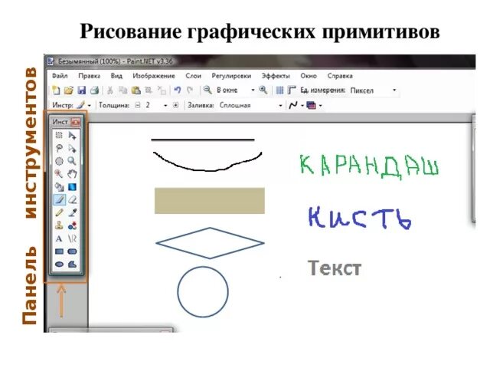Screen dimensions: 490x368
Task: Click the Redo arrow icon
Action: pos(190,90)
